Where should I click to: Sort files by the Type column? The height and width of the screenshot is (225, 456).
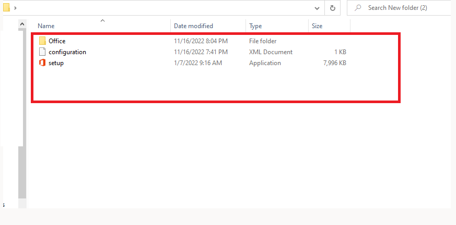255,26
